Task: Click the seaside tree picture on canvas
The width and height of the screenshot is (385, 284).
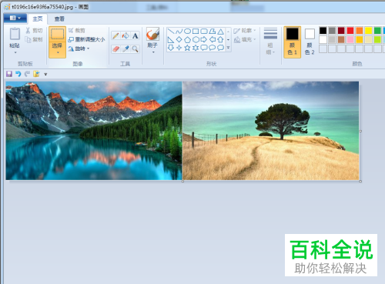Action: click(x=270, y=131)
